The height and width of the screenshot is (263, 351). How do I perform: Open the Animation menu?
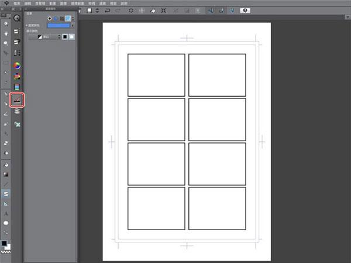pos(53,4)
